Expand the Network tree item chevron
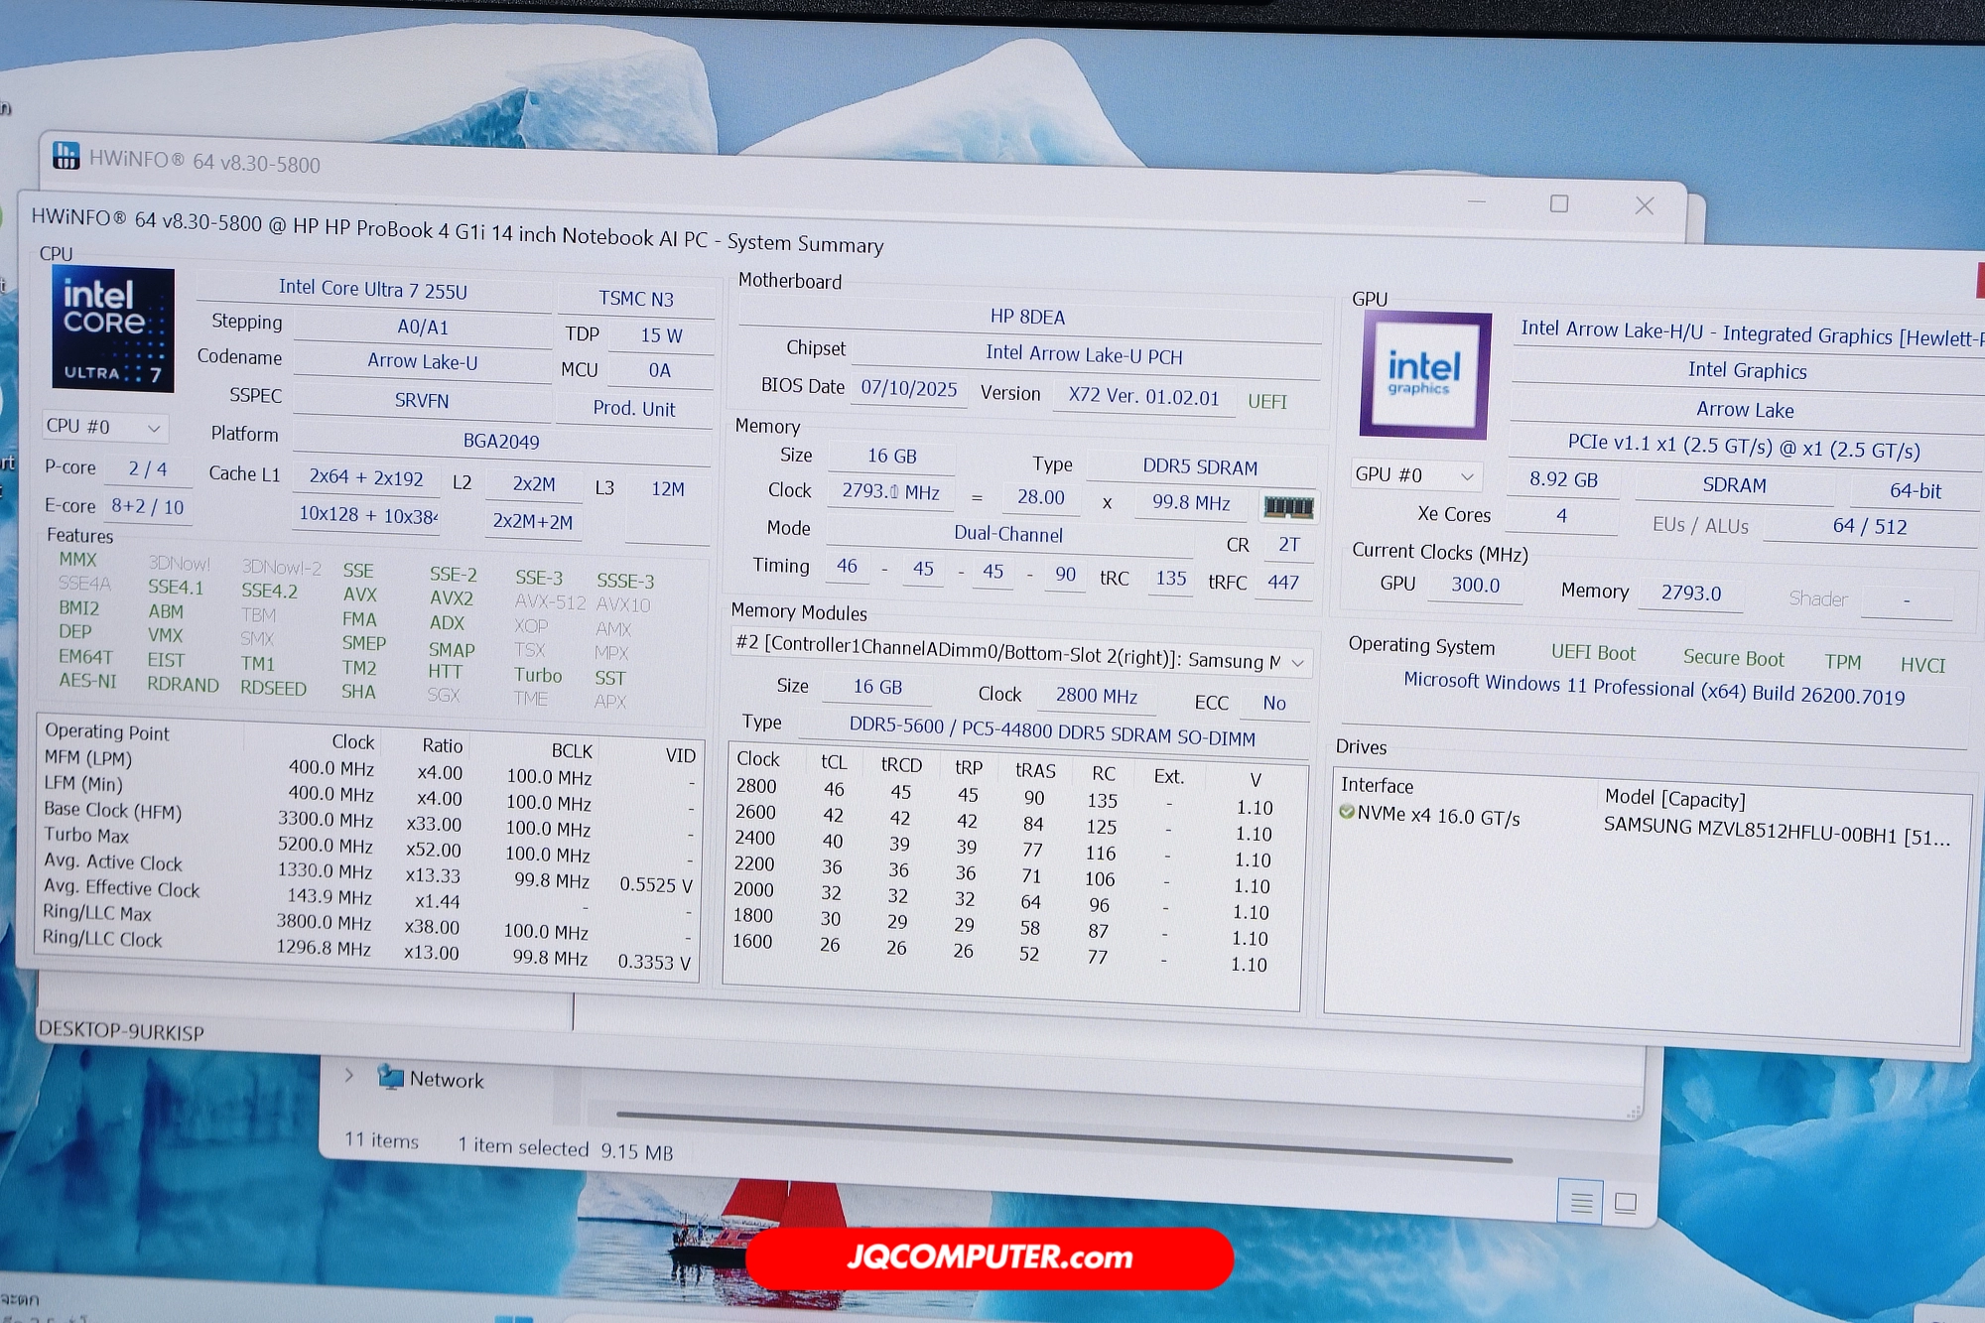The width and height of the screenshot is (1985, 1323). click(x=349, y=1075)
